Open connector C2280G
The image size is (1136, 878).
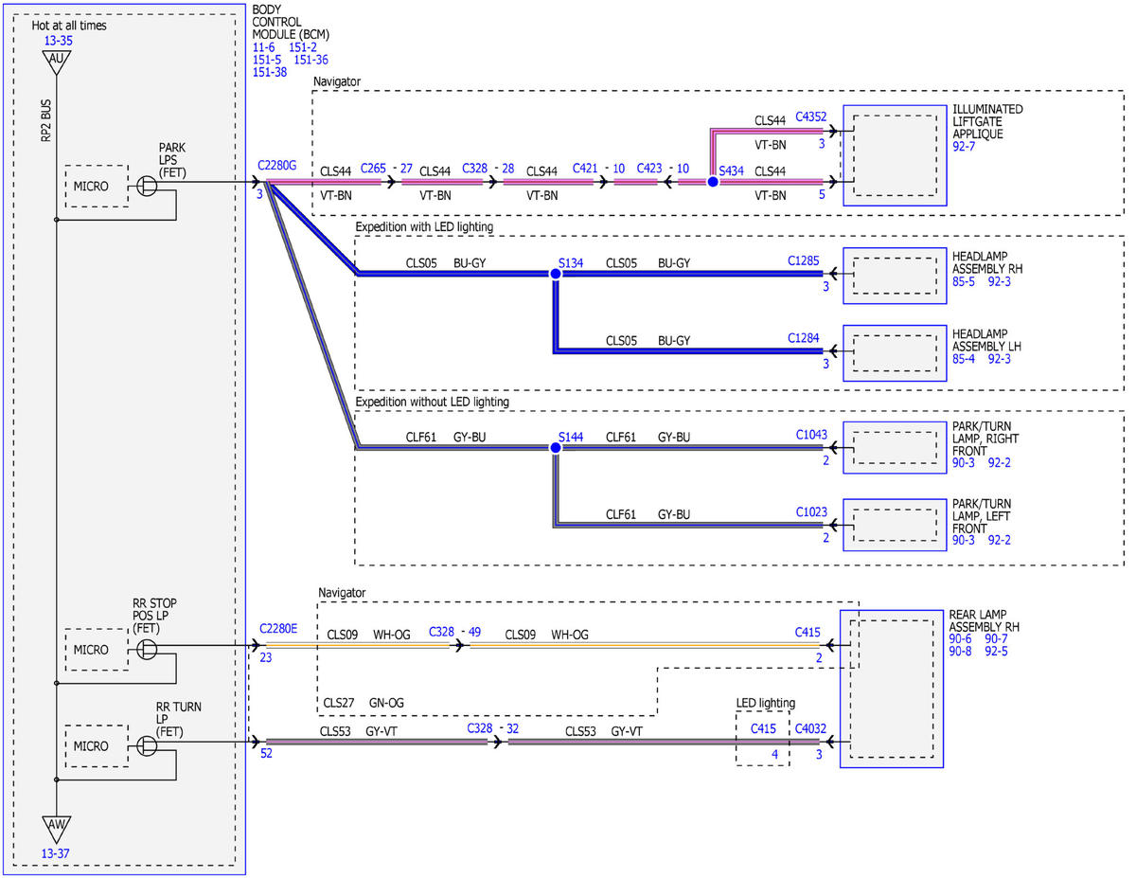click(x=276, y=166)
